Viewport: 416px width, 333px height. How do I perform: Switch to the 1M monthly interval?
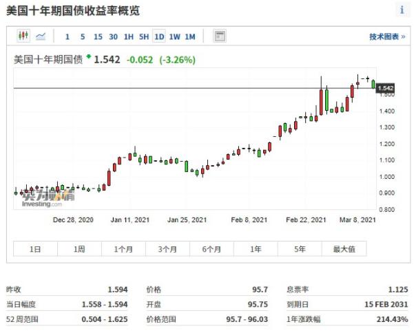pos(190,36)
